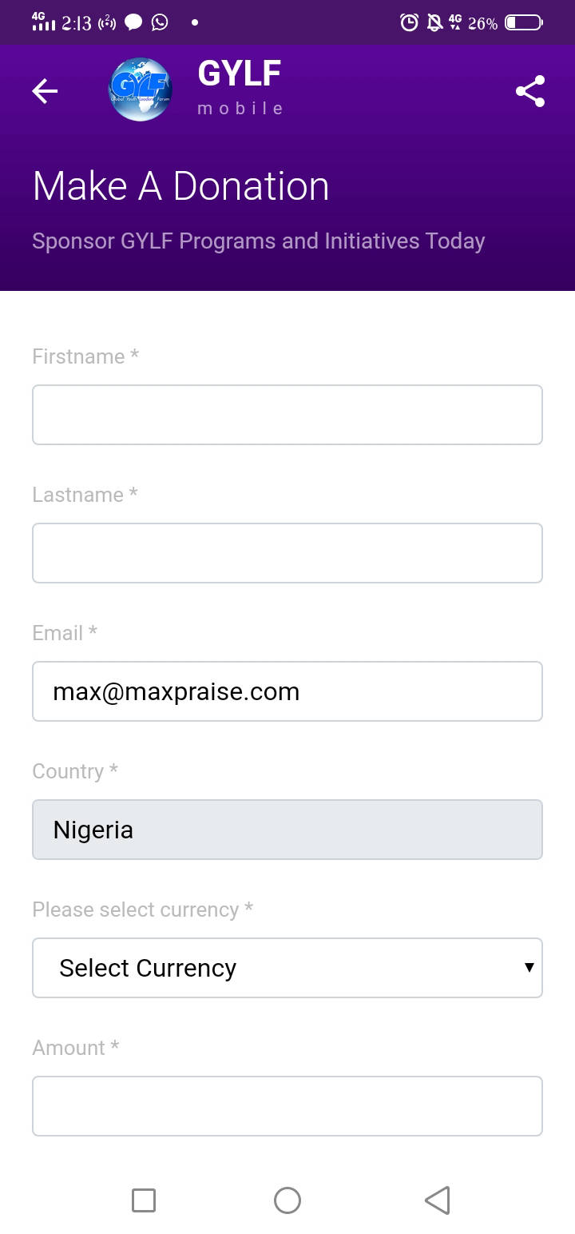Image resolution: width=575 pixels, height=1234 pixels.
Task: Tap the share icon in header
Action: tap(530, 91)
